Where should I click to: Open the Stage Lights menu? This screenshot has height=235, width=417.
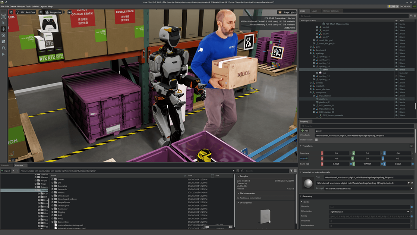click(287, 12)
